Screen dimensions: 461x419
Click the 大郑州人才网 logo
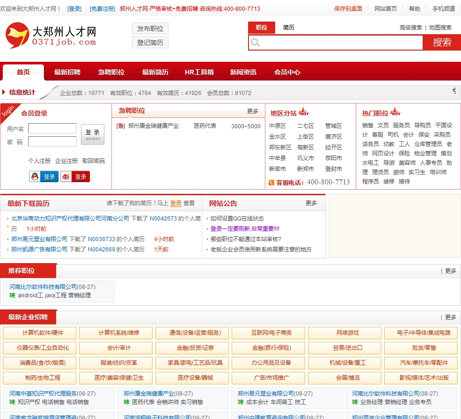51,35
